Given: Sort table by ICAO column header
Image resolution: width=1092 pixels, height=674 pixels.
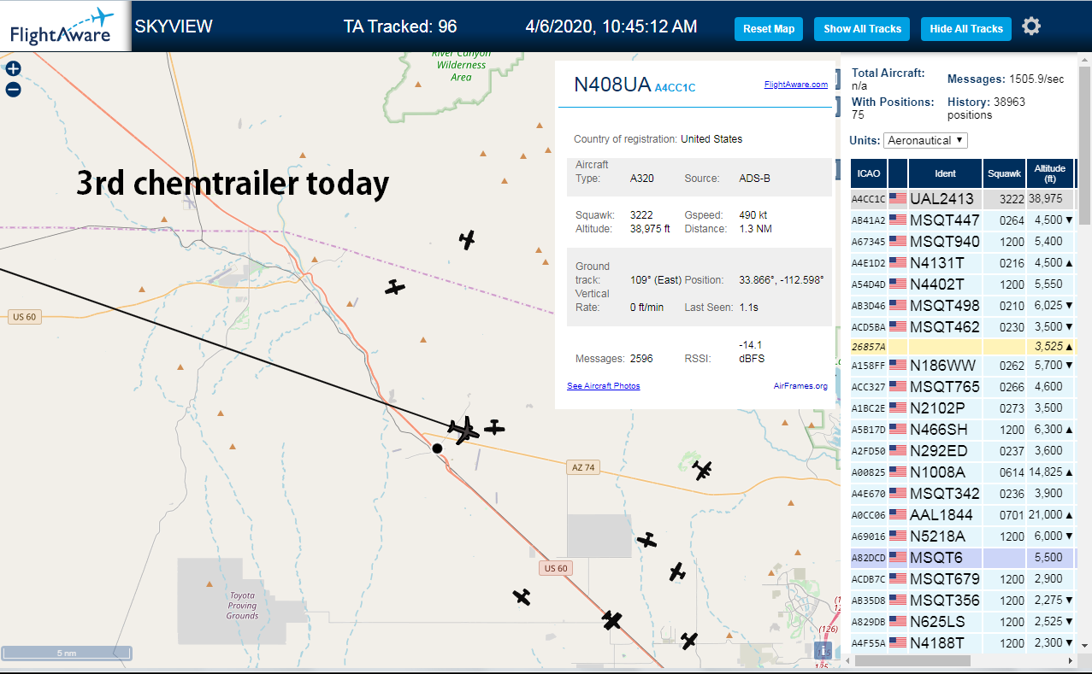Looking at the screenshot, I should coord(868,173).
